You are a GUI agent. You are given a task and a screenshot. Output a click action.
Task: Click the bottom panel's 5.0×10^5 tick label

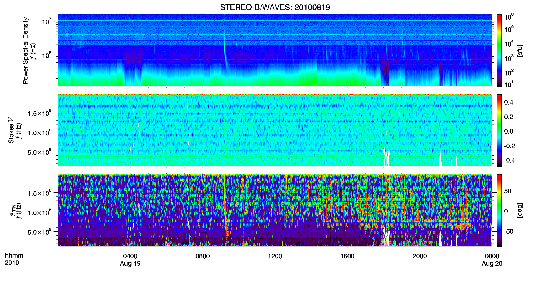click(40, 232)
